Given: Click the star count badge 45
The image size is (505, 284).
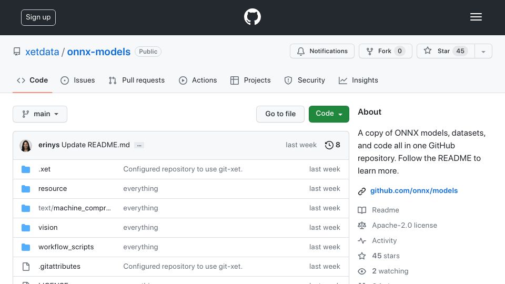Looking at the screenshot, I should [x=460, y=51].
